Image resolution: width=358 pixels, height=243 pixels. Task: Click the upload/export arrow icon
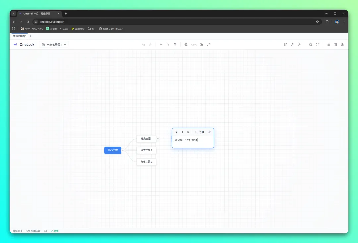pyautogui.click(x=293, y=45)
